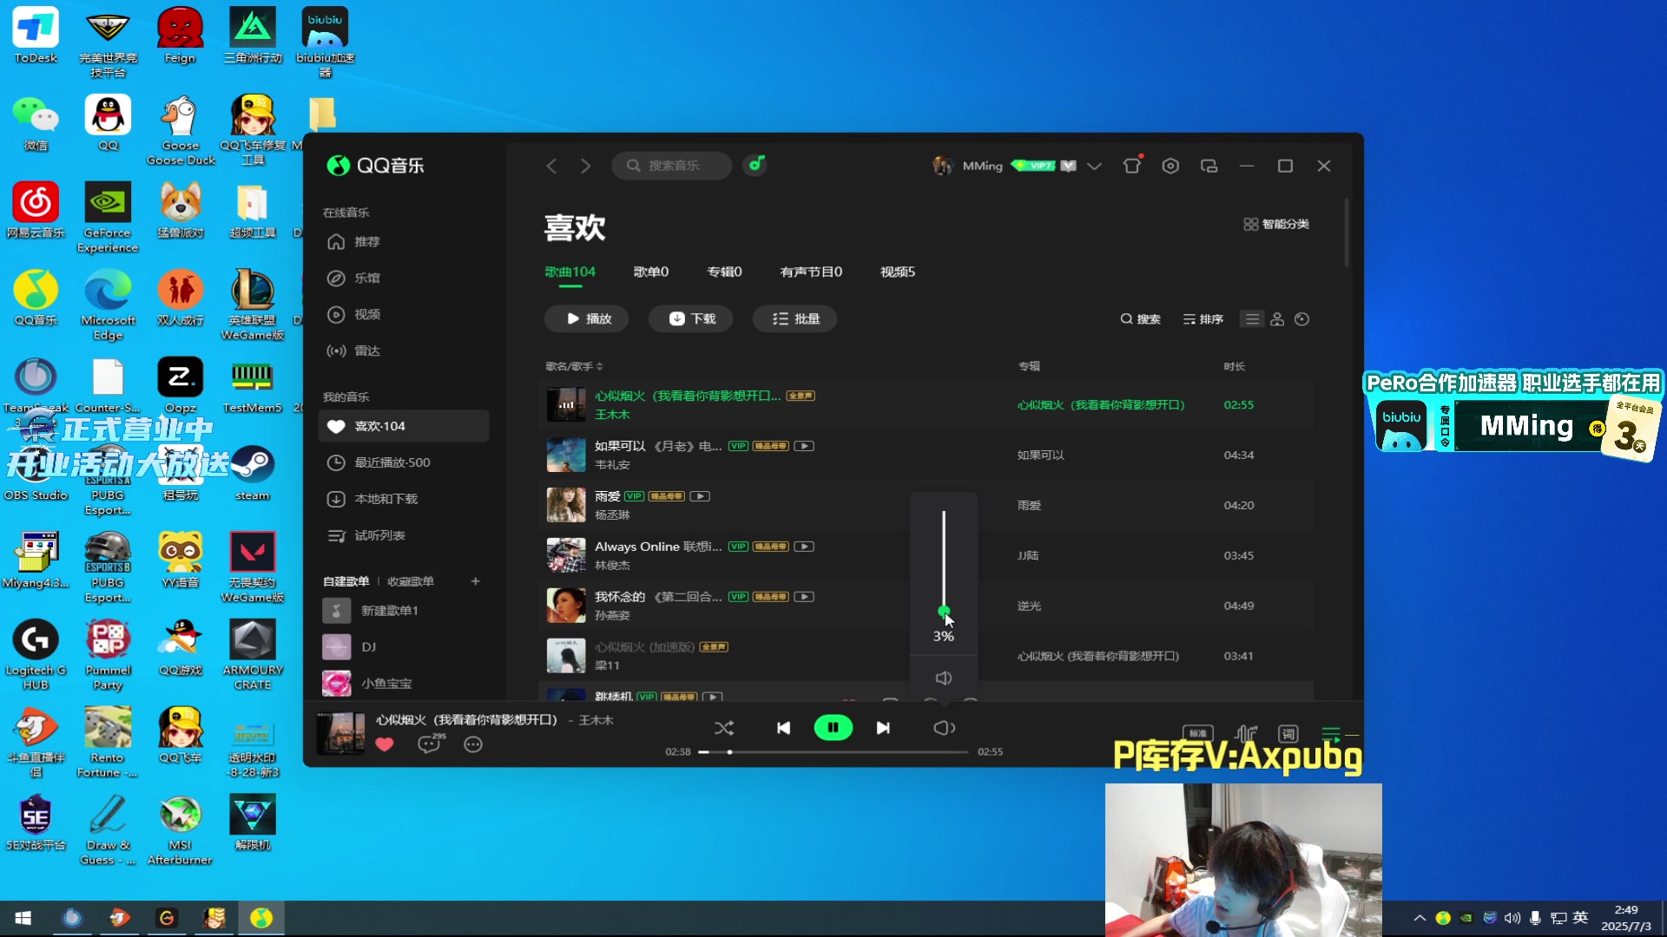Click the song recognition icon beside search
The width and height of the screenshot is (1667, 937).
click(x=755, y=165)
